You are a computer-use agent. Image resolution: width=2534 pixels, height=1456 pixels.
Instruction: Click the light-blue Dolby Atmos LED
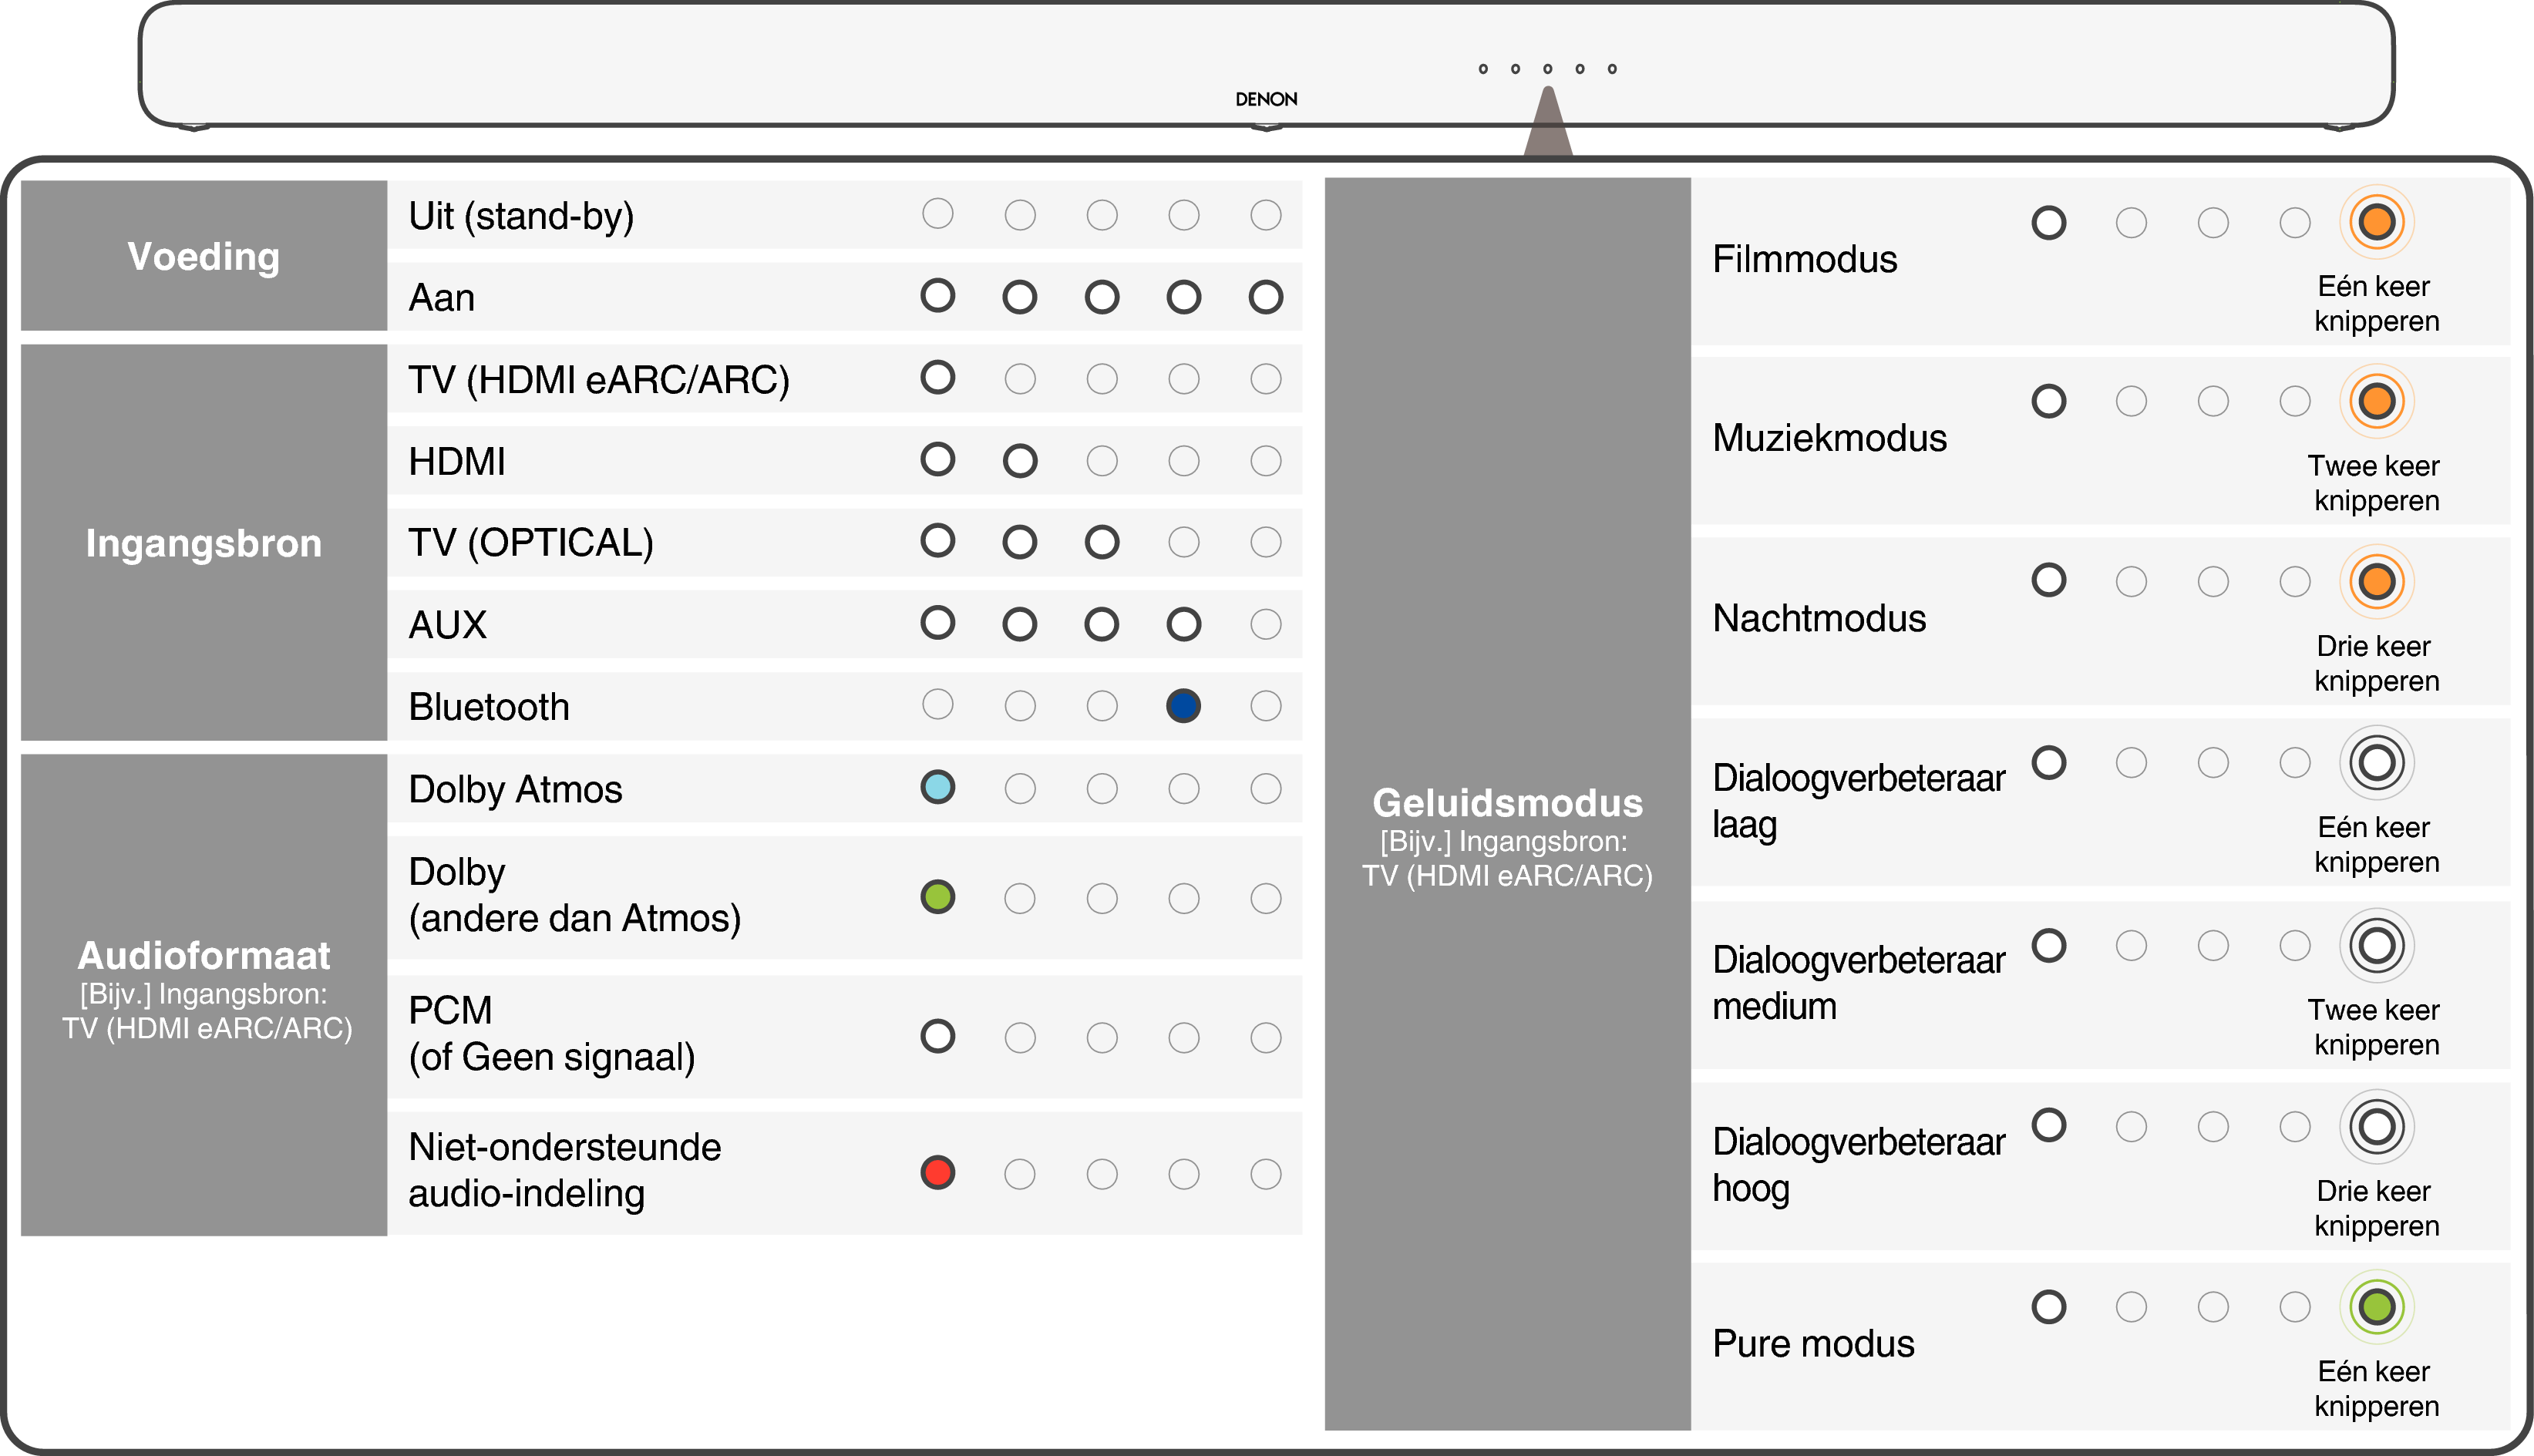pos(937,787)
